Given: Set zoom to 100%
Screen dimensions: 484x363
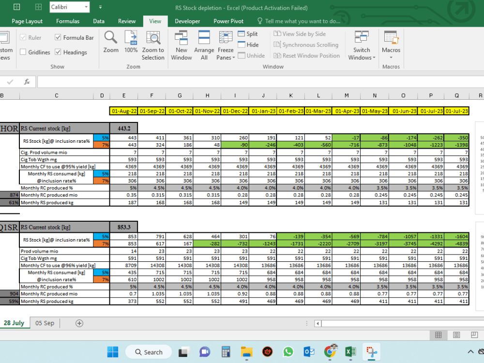Looking at the screenshot, I should coord(131,44).
